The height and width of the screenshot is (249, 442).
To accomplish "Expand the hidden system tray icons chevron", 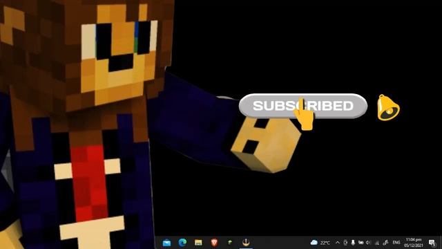I will coord(338,243).
